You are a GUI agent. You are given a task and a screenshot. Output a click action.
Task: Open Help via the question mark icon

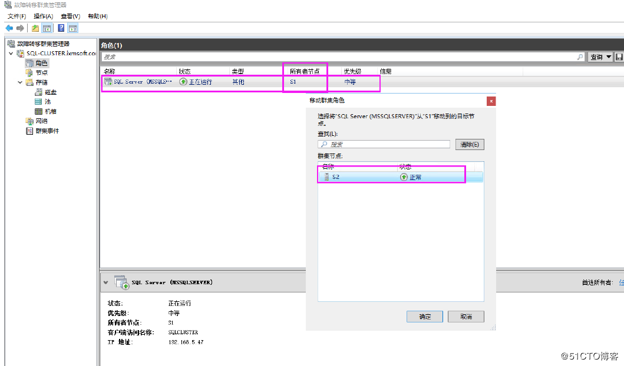coord(61,27)
